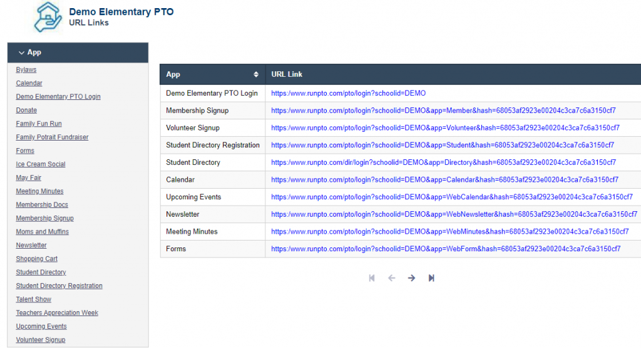Go to next page arrow

pos(411,278)
